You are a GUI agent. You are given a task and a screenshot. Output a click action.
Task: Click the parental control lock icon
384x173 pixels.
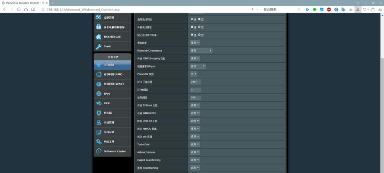point(99,27)
